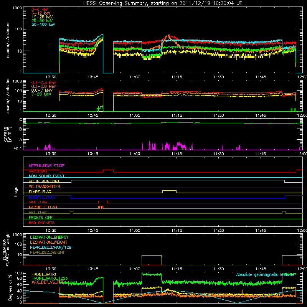Select the red 0.1-0.3 MeV legend label

click(43, 83)
